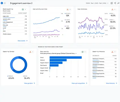Click the Direct channel bar
Viewport: 120px width, 102px height.
(66, 58)
